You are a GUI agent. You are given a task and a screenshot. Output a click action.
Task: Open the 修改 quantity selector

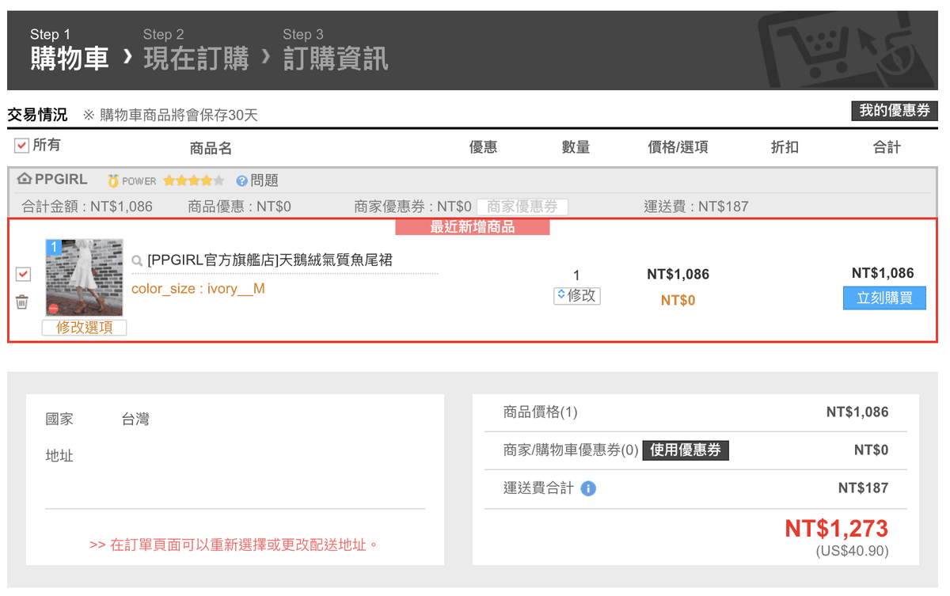tap(576, 295)
